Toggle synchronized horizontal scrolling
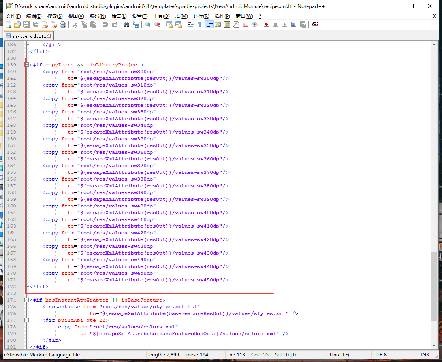The height and width of the screenshot is (362, 442). [178, 25]
